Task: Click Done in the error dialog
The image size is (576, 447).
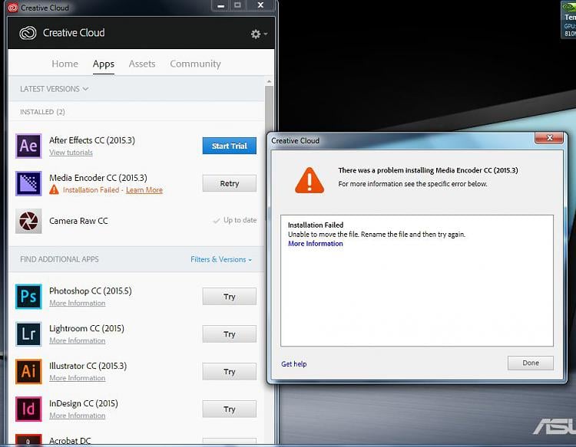Action: coord(531,363)
